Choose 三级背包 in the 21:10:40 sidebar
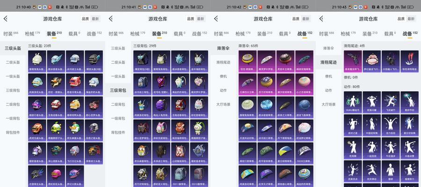Viewport: 421px width, 187px height. (13, 90)
